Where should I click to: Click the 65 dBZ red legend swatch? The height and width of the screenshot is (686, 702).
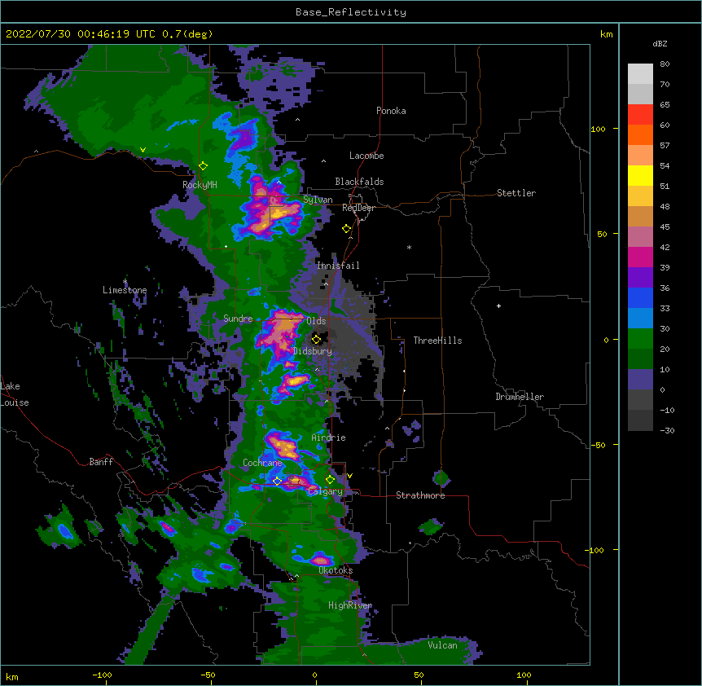(x=640, y=115)
